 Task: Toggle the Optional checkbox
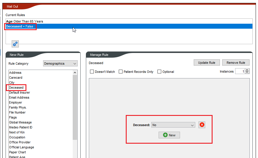click(159, 72)
